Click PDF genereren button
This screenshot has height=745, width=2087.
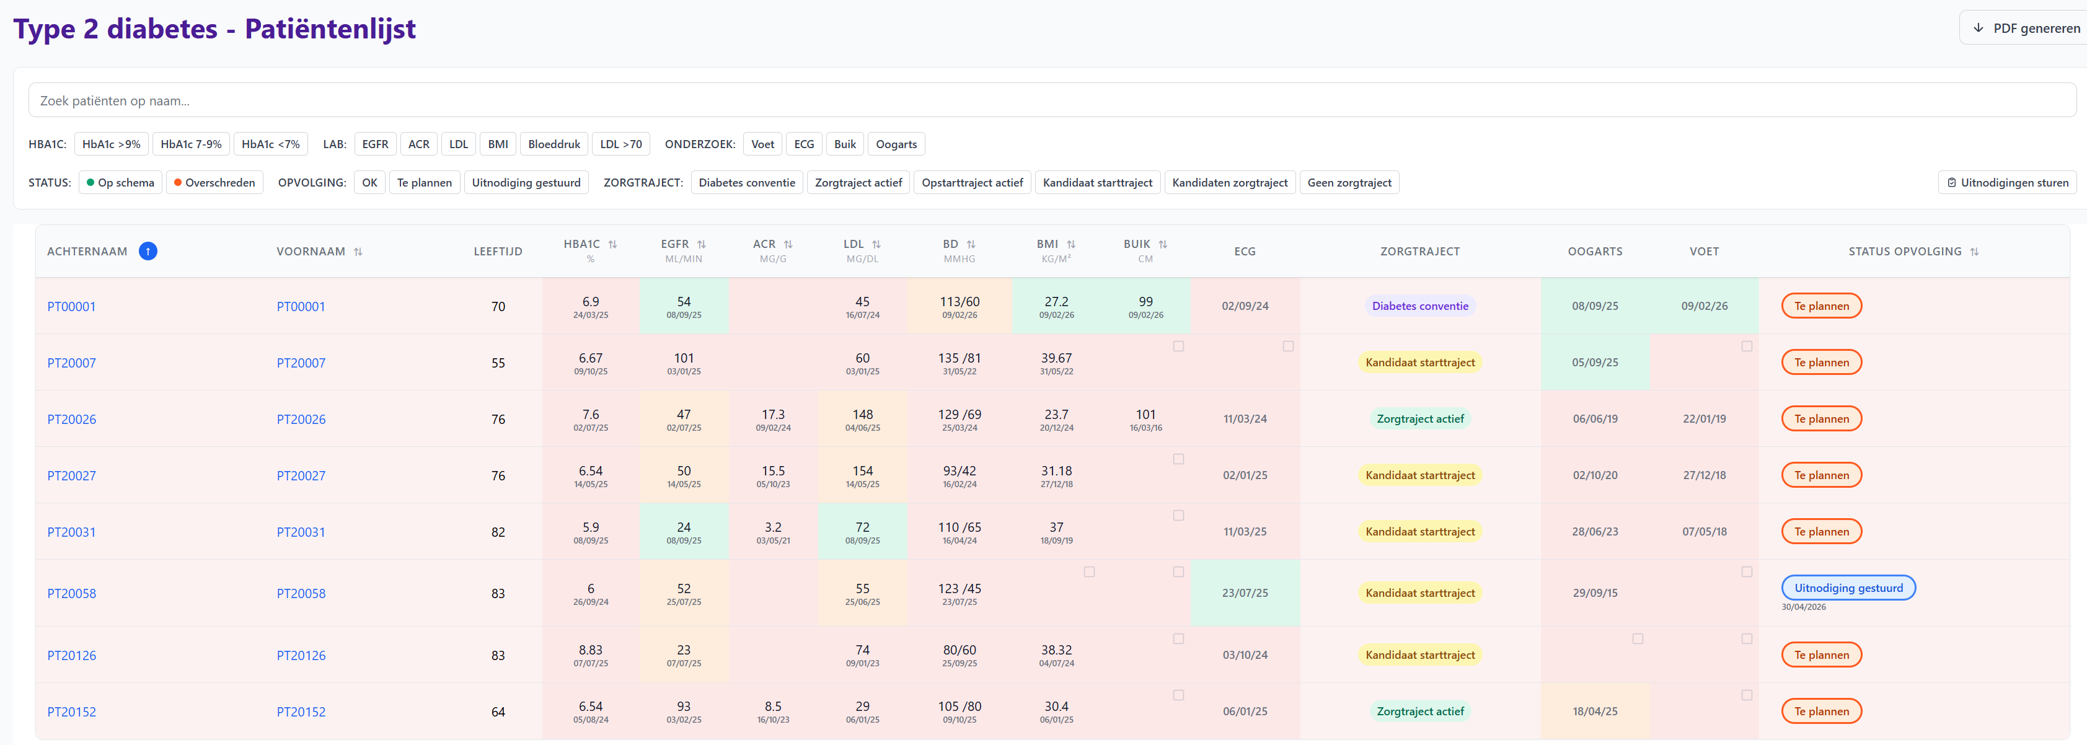pyautogui.click(x=2024, y=29)
